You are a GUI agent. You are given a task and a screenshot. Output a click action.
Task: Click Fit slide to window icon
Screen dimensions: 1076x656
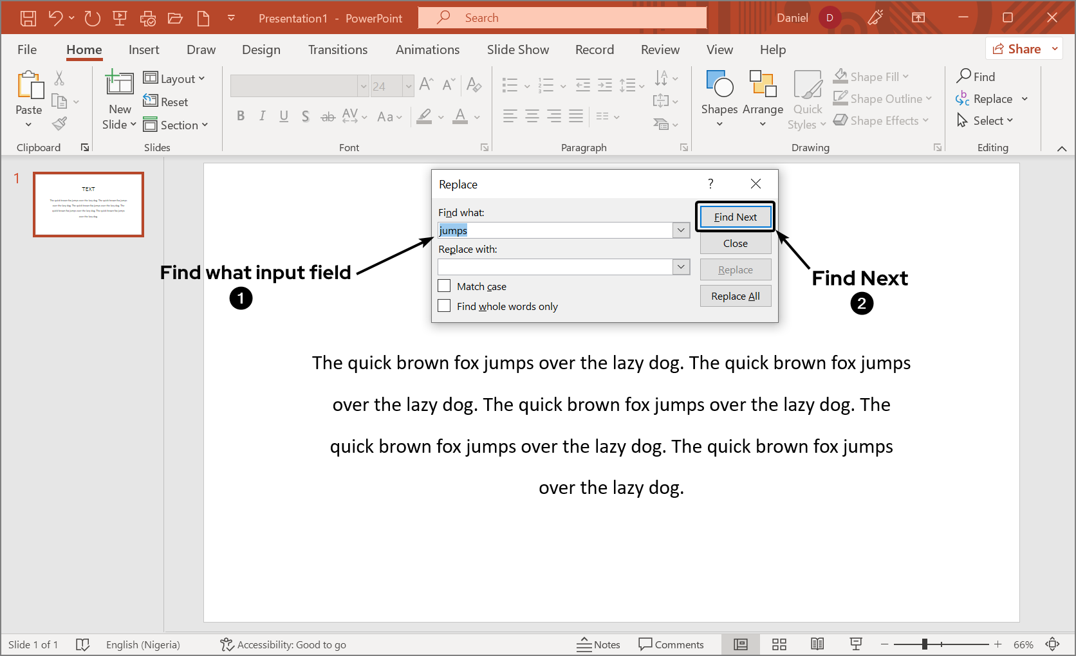(1053, 644)
